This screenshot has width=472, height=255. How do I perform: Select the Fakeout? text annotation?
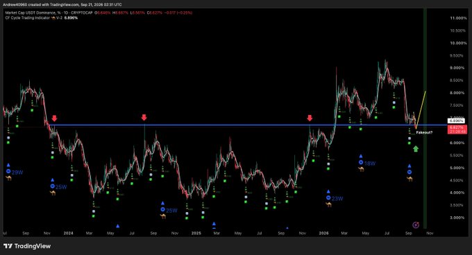pyautogui.click(x=424, y=132)
